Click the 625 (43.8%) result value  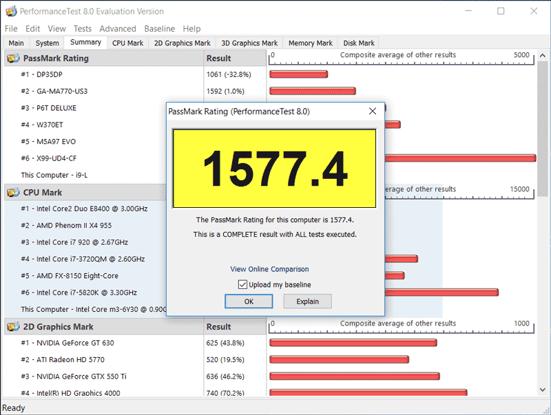225,343
